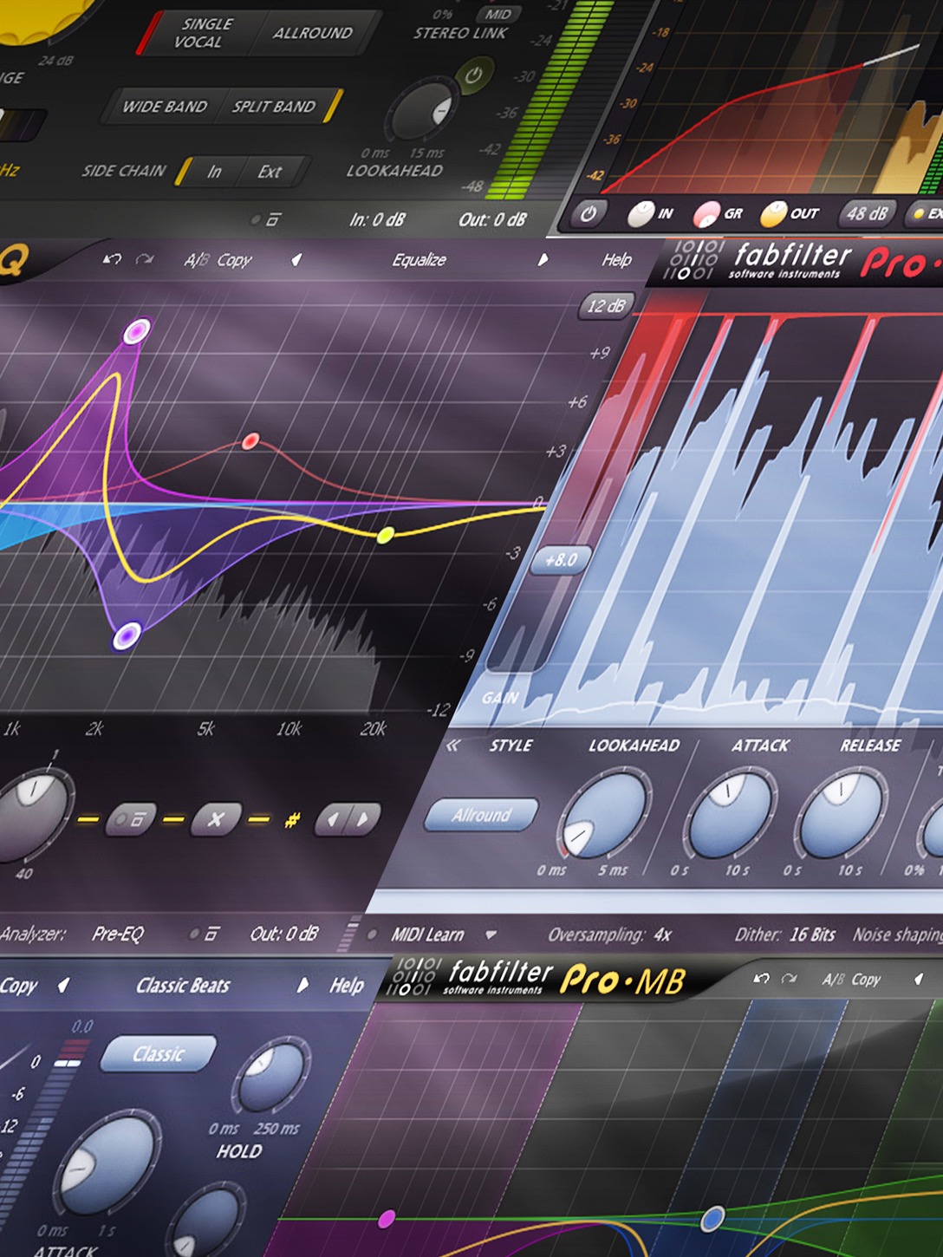Select the purple band point in Pro-MB

tap(387, 1220)
